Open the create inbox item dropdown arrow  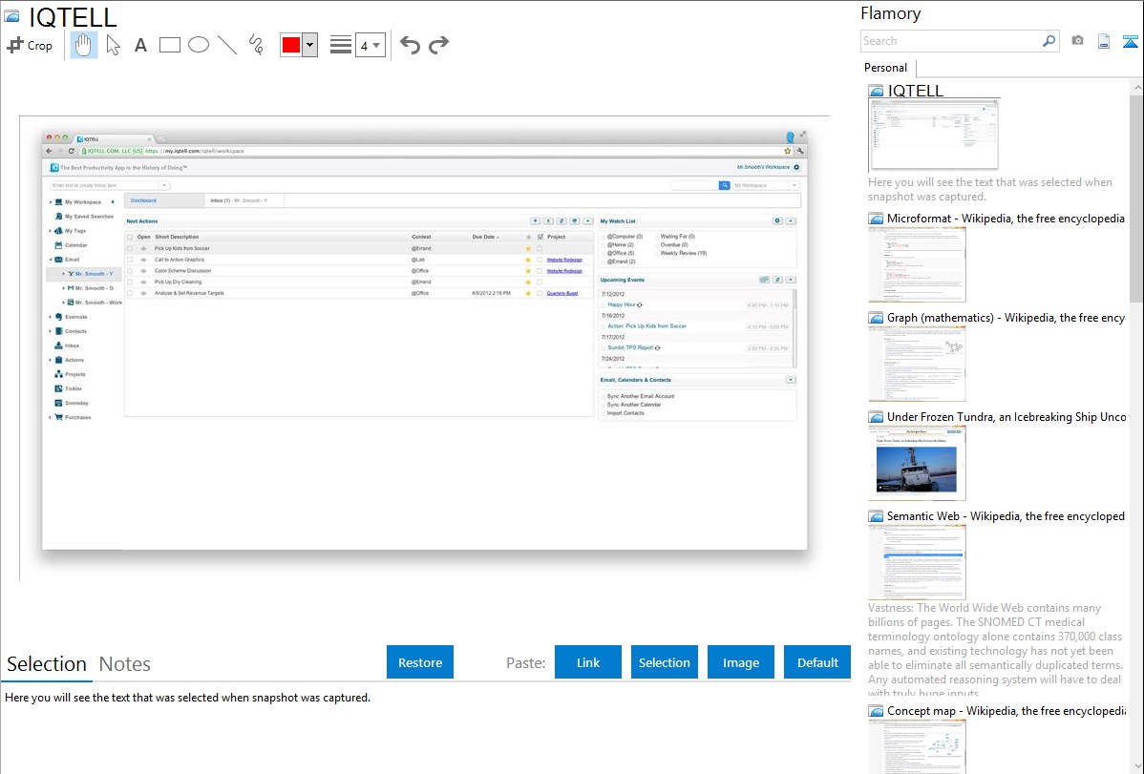pos(164,185)
